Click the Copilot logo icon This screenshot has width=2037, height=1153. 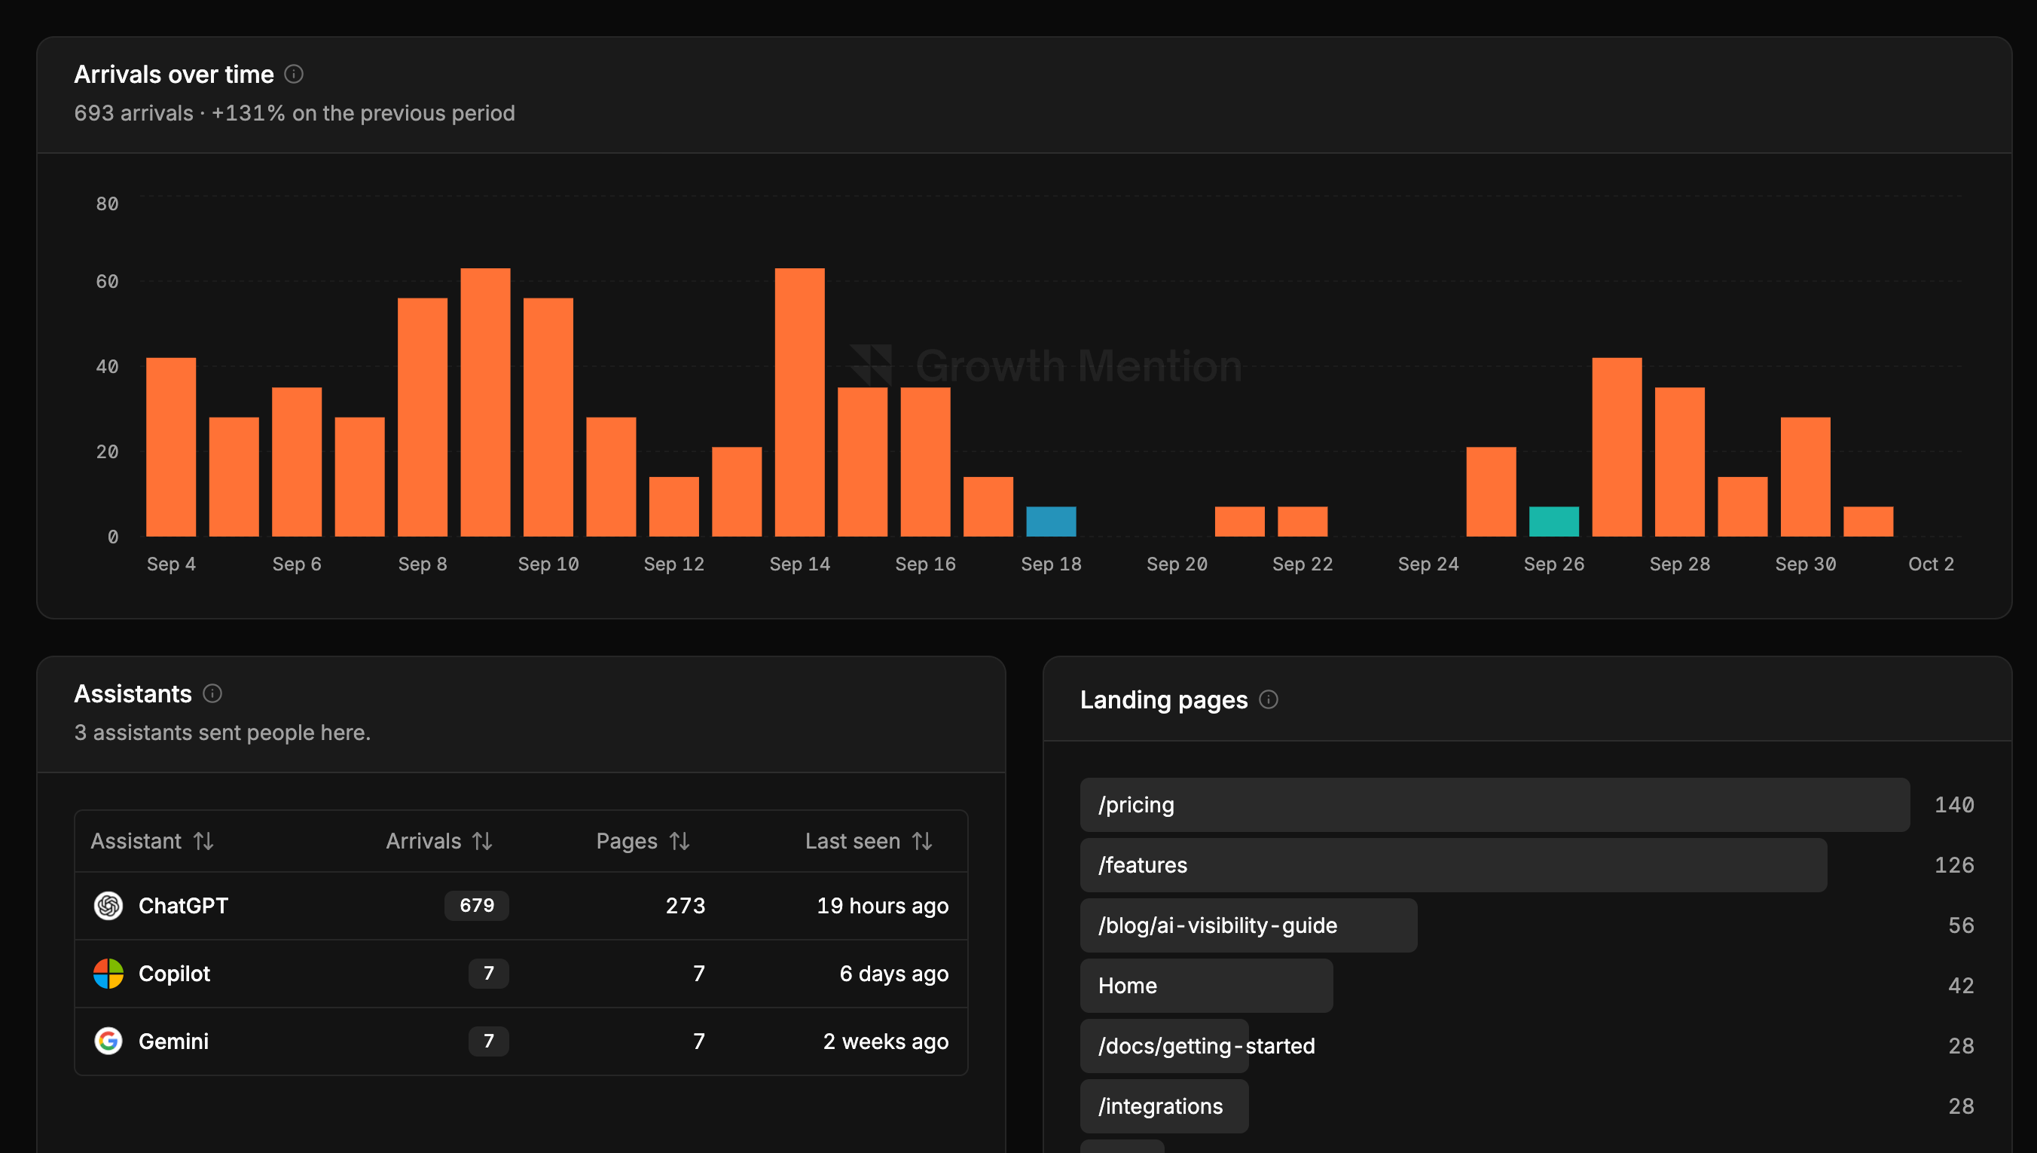tap(108, 973)
